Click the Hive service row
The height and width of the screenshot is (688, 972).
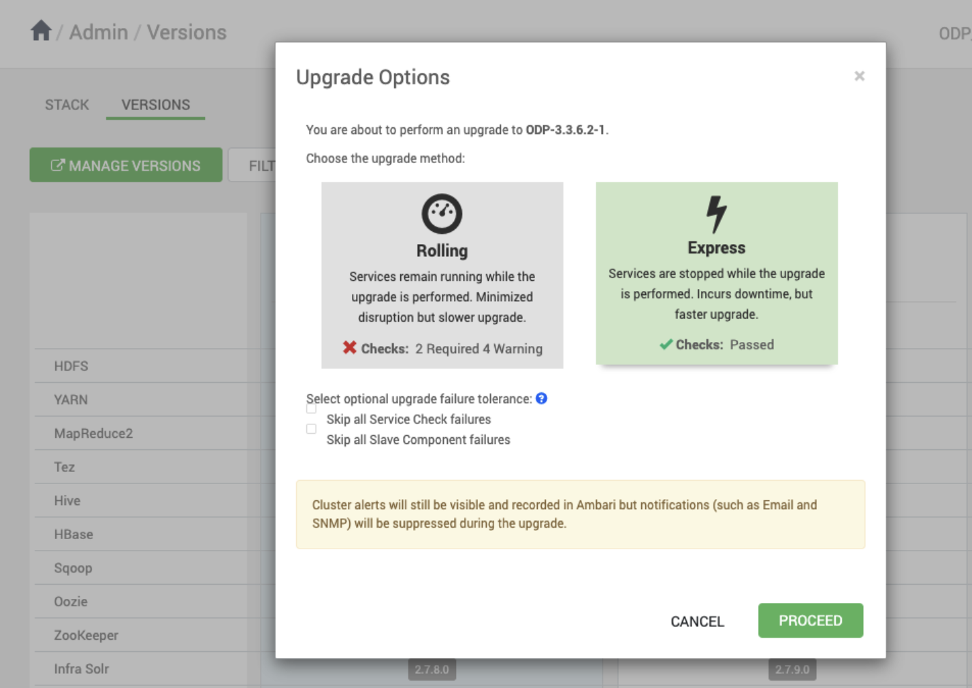[x=141, y=500]
